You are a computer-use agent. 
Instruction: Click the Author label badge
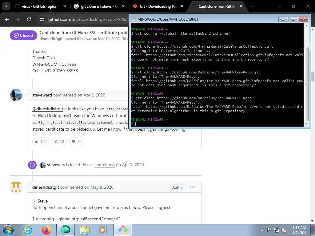coord(178,187)
